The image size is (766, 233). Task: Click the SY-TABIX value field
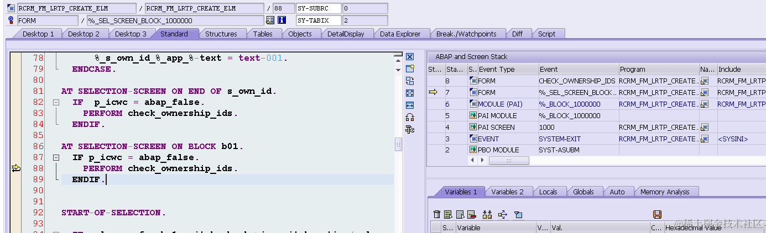[x=364, y=20]
